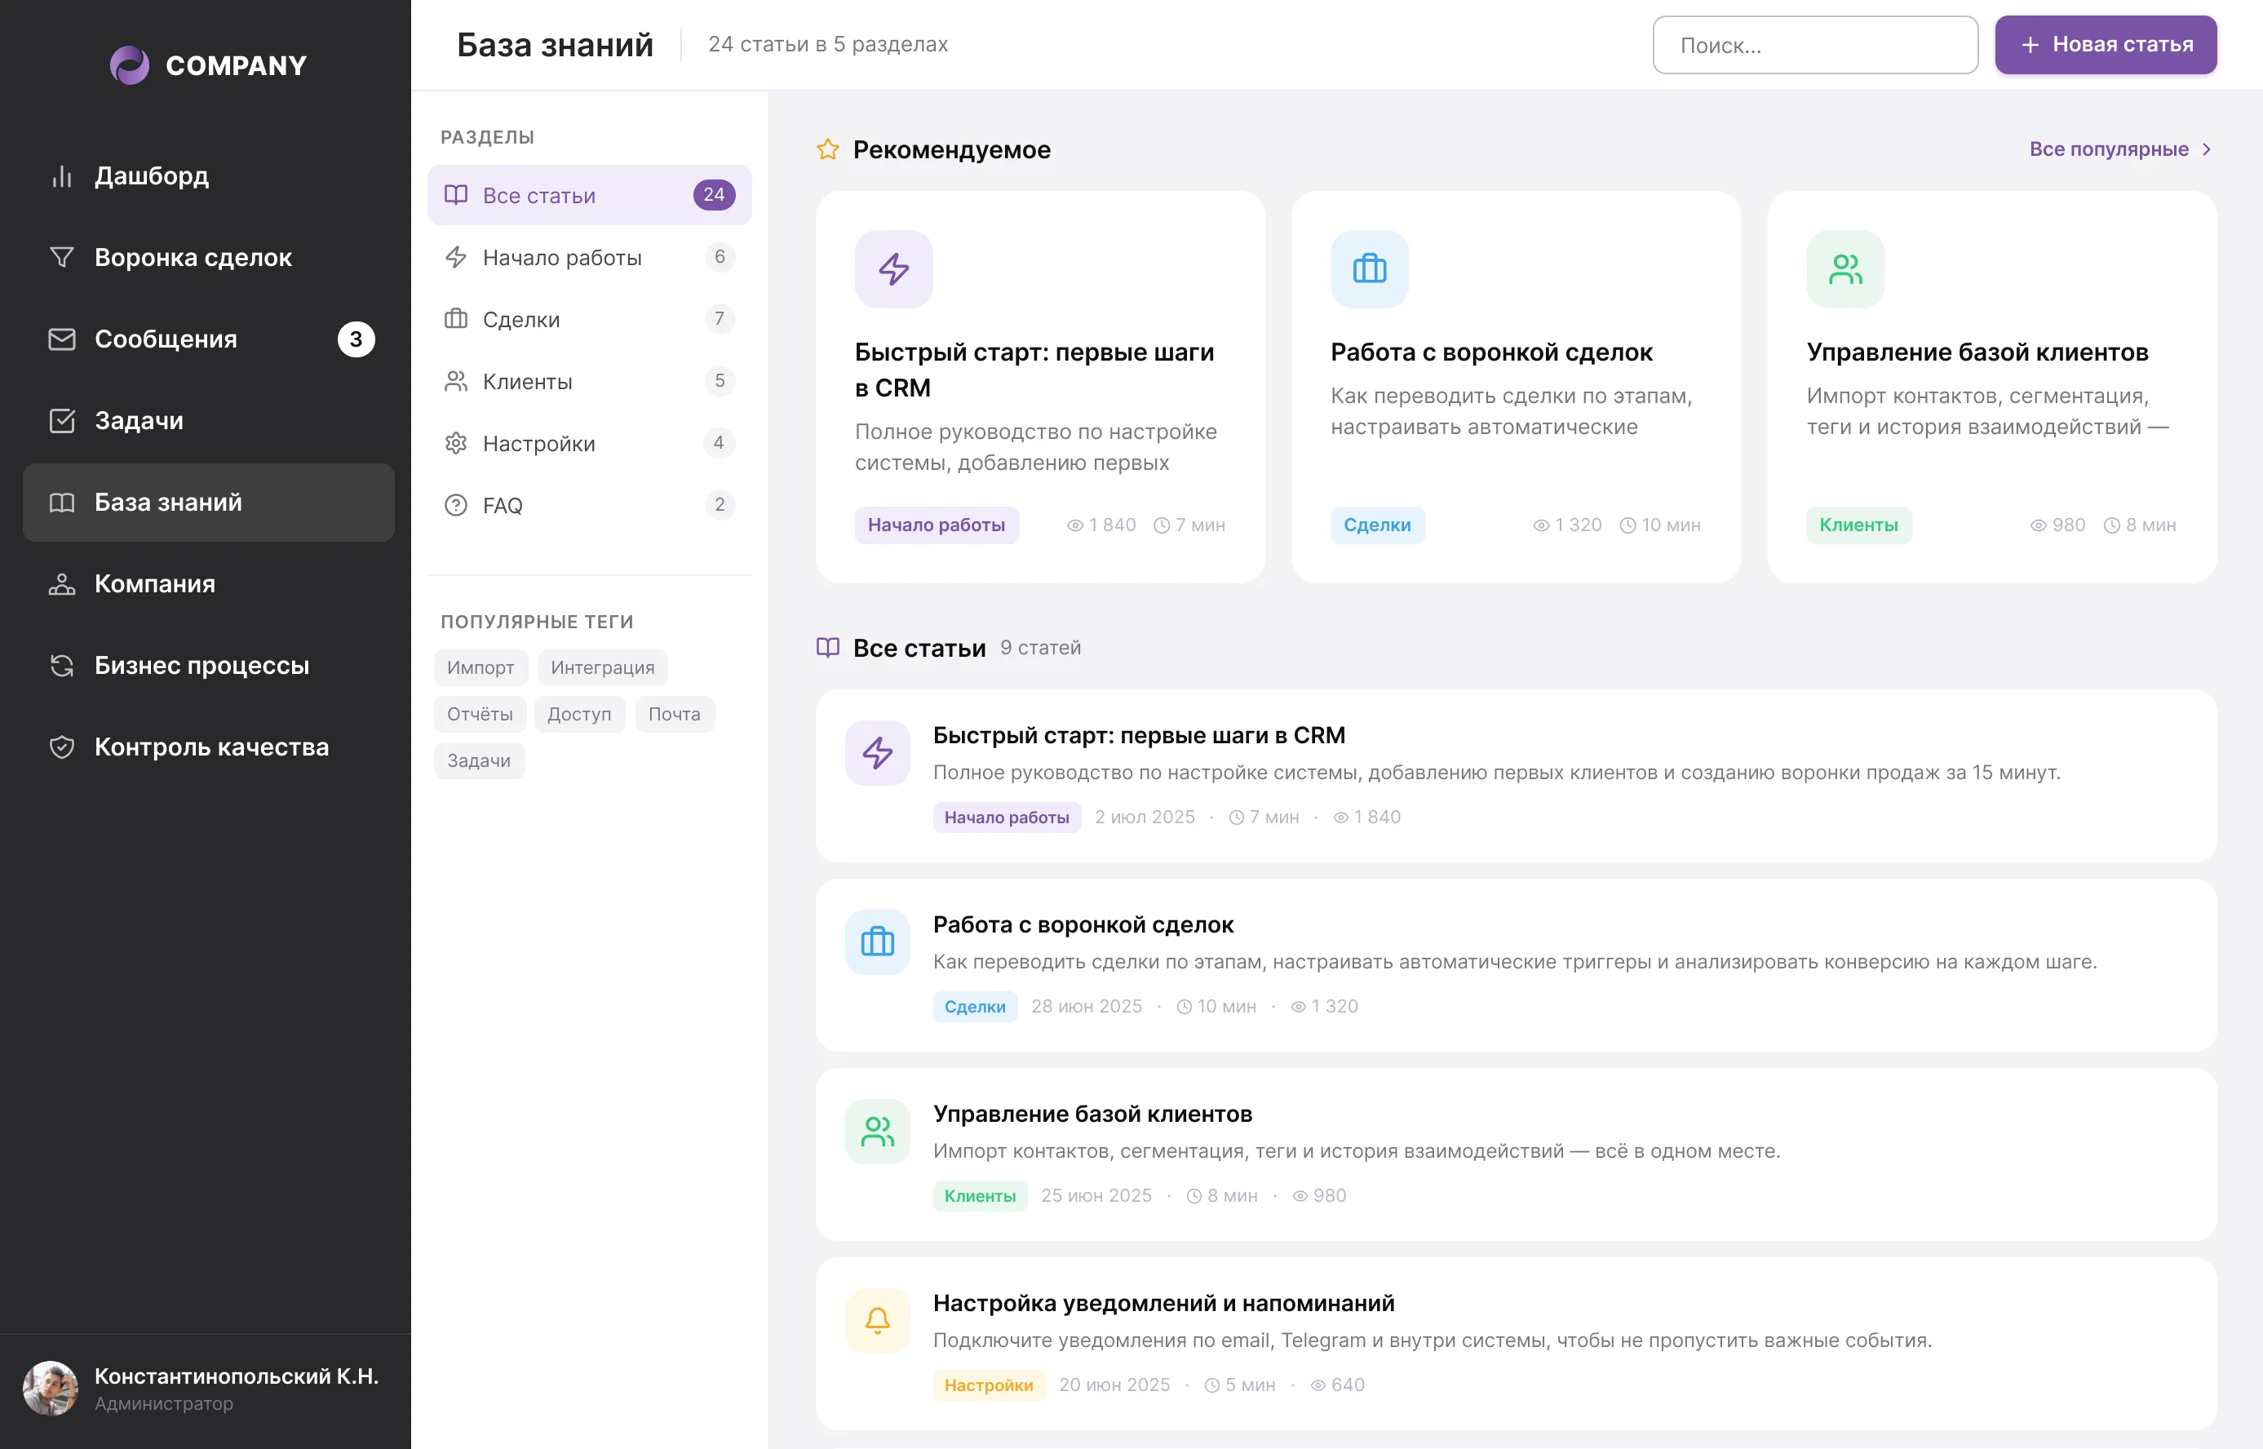Click the Задачи tag under popular tags
The image size is (2263, 1449).
[x=479, y=760]
